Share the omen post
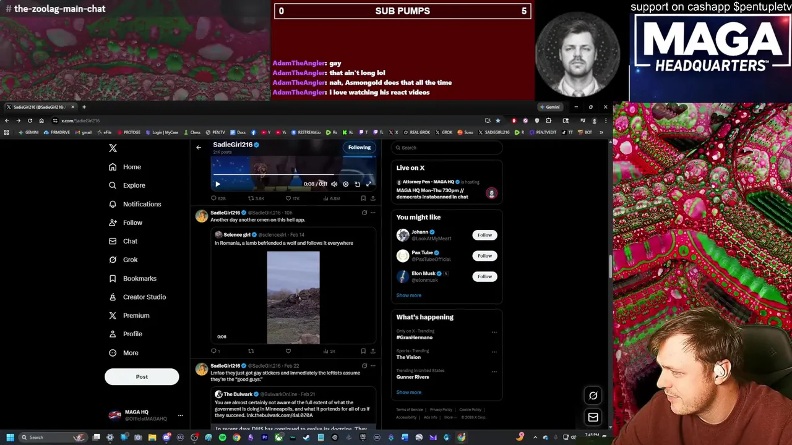Screen dimensions: 792x445 coord(372,351)
